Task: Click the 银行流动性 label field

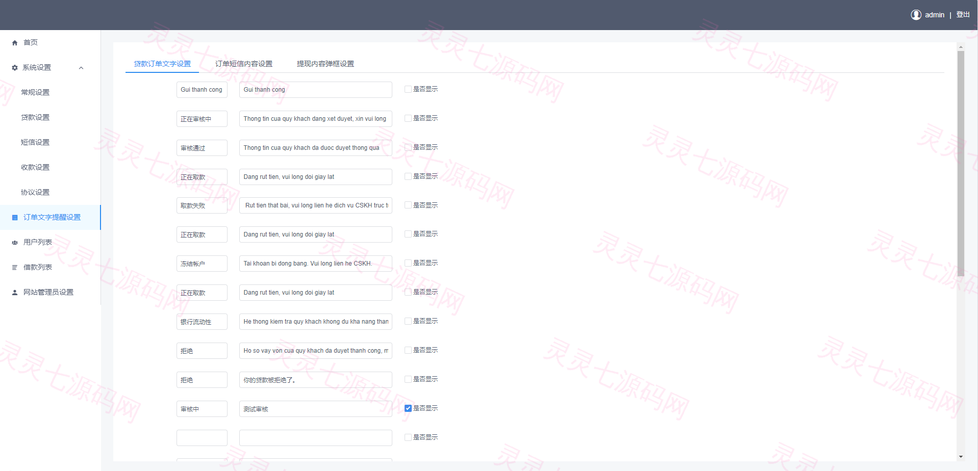Action: (202, 322)
